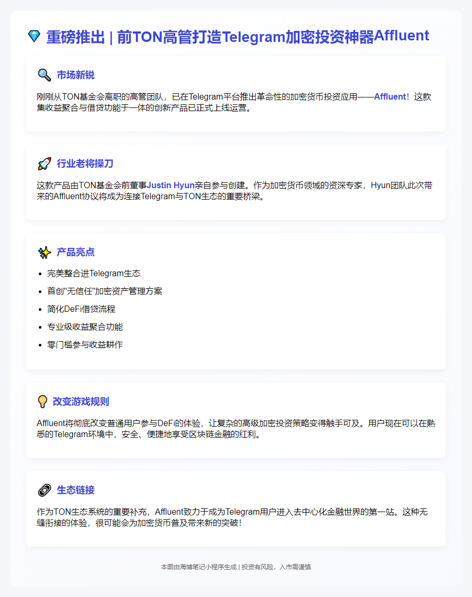This screenshot has height=597, width=472.
Task: Click the diamond gem icon in title
Action: click(x=34, y=36)
